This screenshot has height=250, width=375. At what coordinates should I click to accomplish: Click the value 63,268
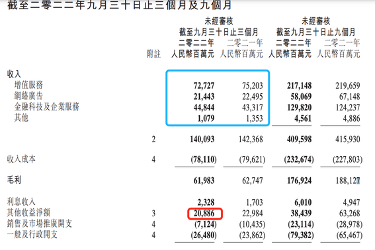pyautogui.click(x=350, y=214)
